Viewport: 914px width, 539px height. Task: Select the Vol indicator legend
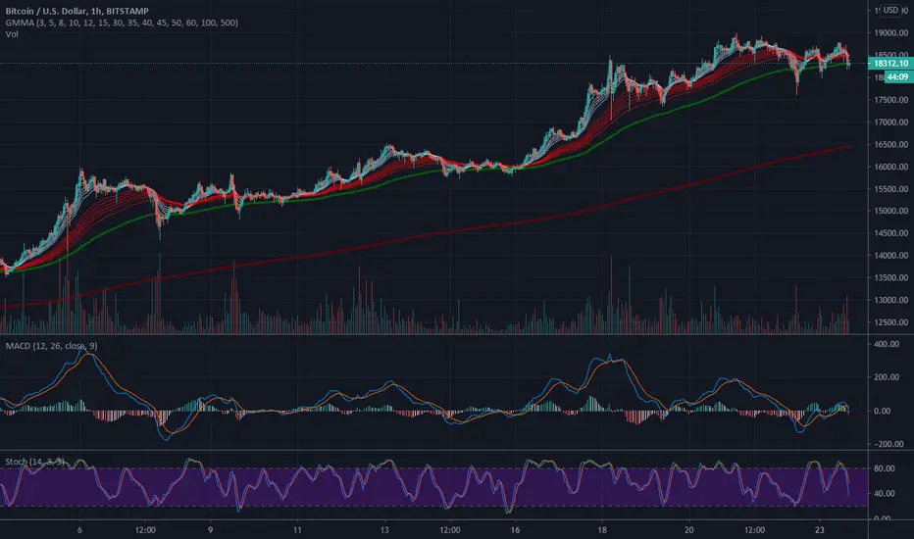12,33
